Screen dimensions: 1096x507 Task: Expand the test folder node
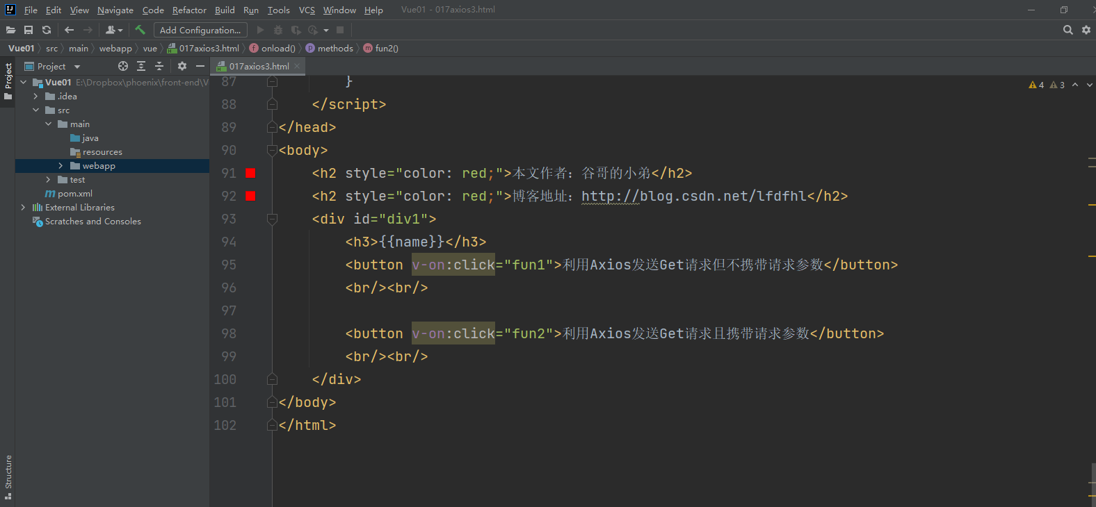point(48,179)
